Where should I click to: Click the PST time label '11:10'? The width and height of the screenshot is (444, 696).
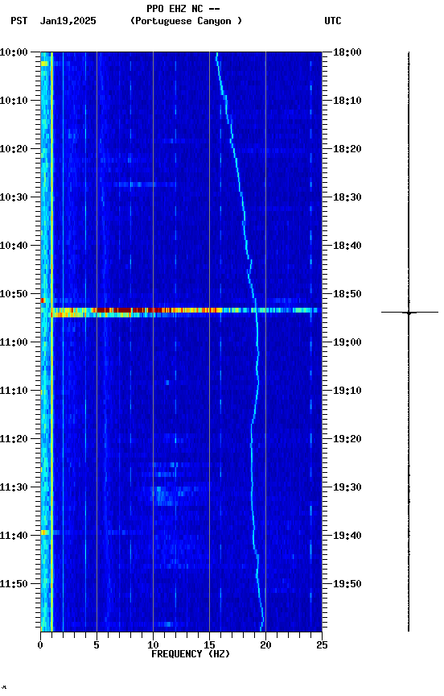[14, 391]
